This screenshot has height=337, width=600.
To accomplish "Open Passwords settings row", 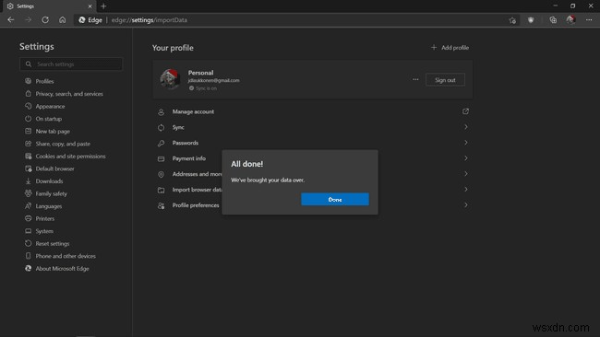I will click(x=312, y=143).
